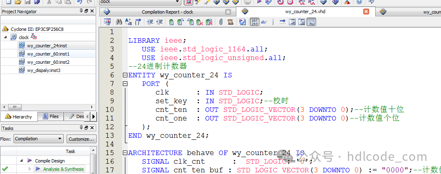Pin the Tasks panel
The image size is (441, 174).
tap(81, 128)
